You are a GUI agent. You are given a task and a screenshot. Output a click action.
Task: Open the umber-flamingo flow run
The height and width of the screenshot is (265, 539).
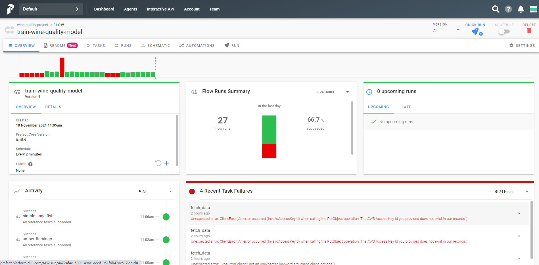37,239
